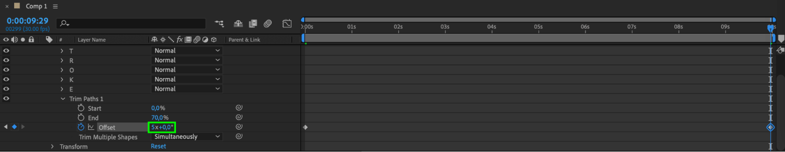Click the Offset value field 5x+0,0°
This screenshot has height=152, width=785.
tap(162, 127)
